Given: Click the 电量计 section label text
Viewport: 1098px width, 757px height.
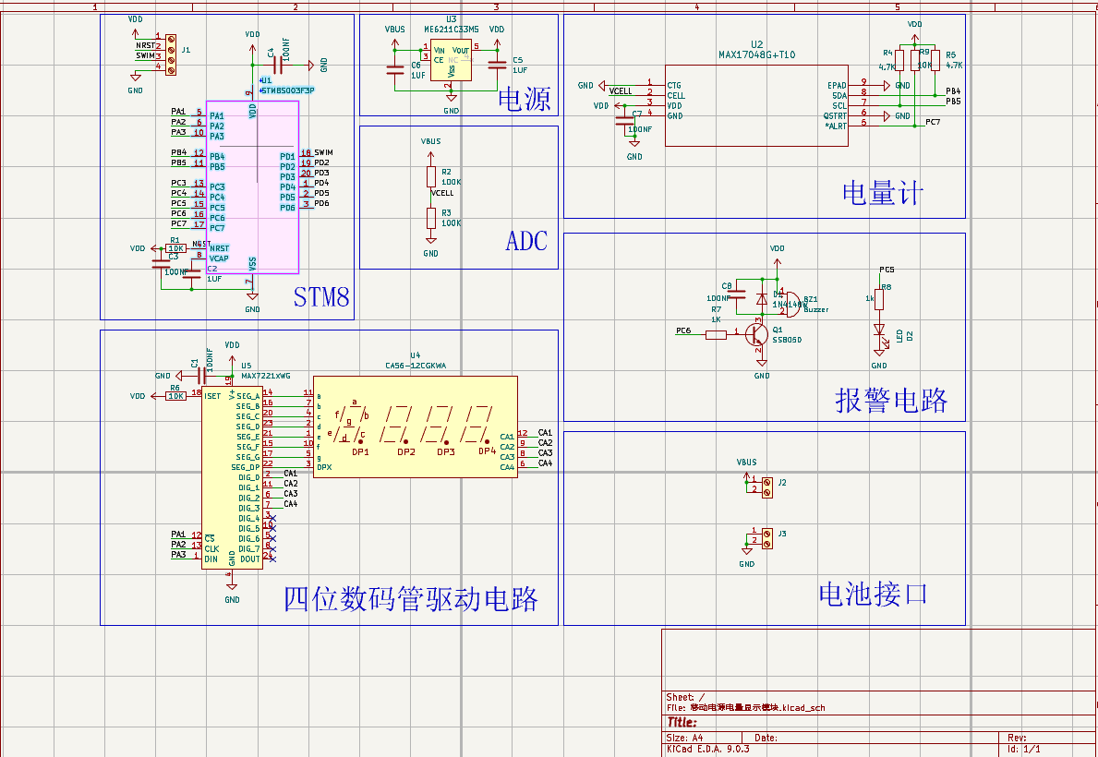Looking at the screenshot, I should coord(882,193).
